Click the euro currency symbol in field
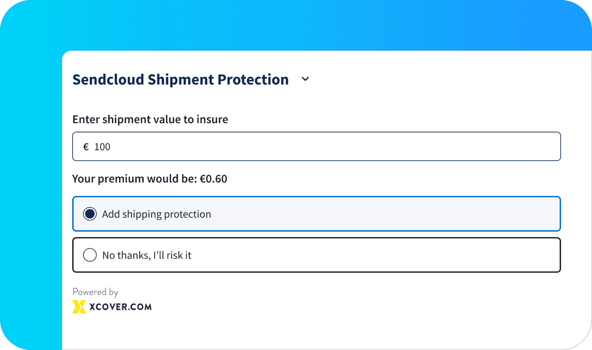This screenshot has height=350, width=592. pos(86,147)
